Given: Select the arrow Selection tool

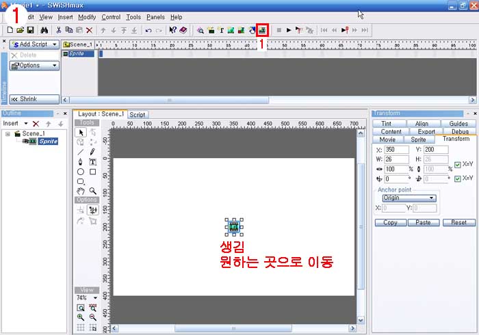Looking at the screenshot, I should click(x=81, y=133).
